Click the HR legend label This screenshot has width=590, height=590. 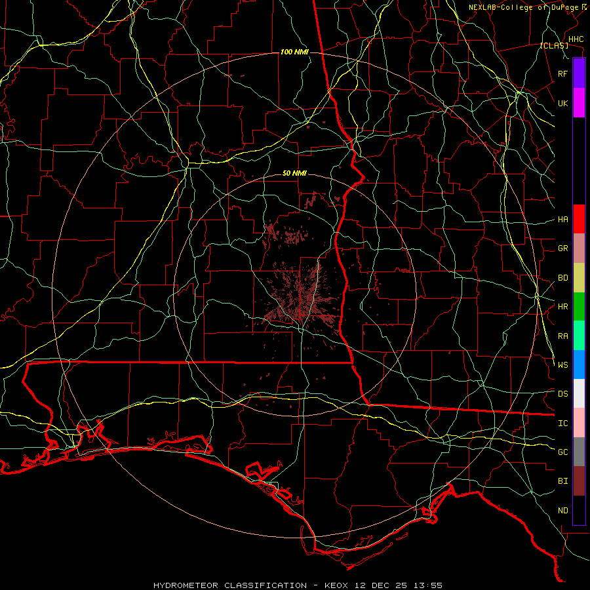coord(563,307)
